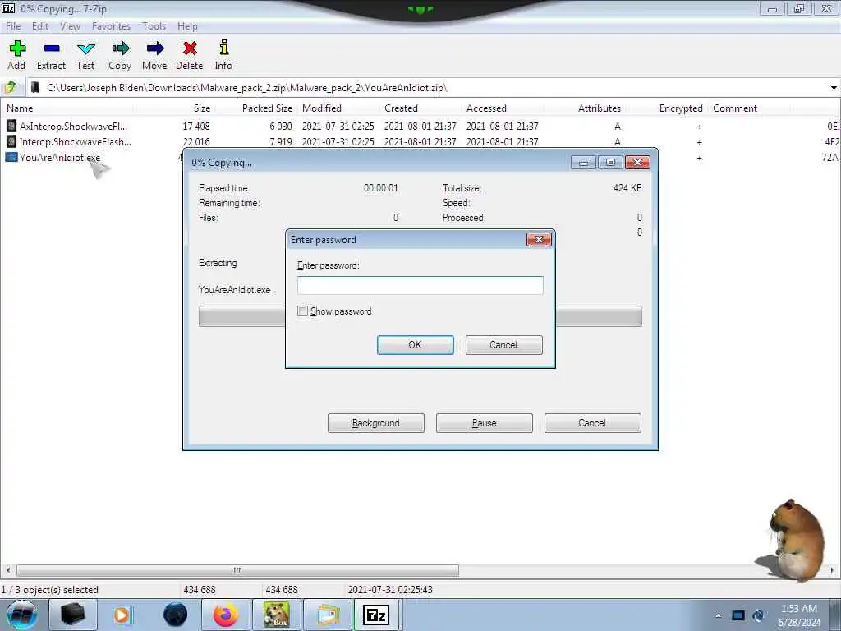This screenshot has width=841, height=631.
Task: Open the dark globe taskbar icon
Action: [x=176, y=615]
